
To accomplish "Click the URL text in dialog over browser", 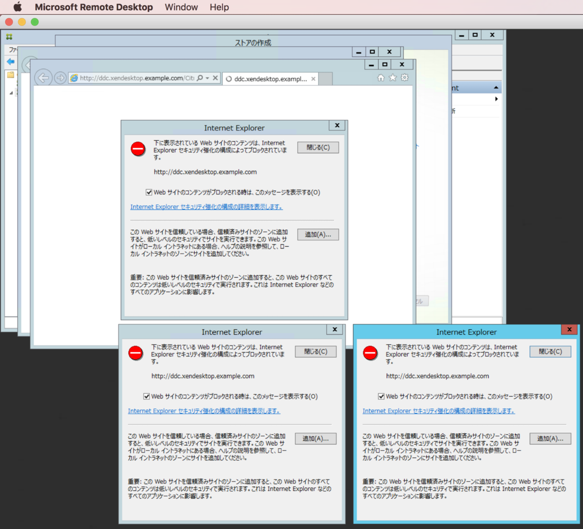I will [x=205, y=172].
